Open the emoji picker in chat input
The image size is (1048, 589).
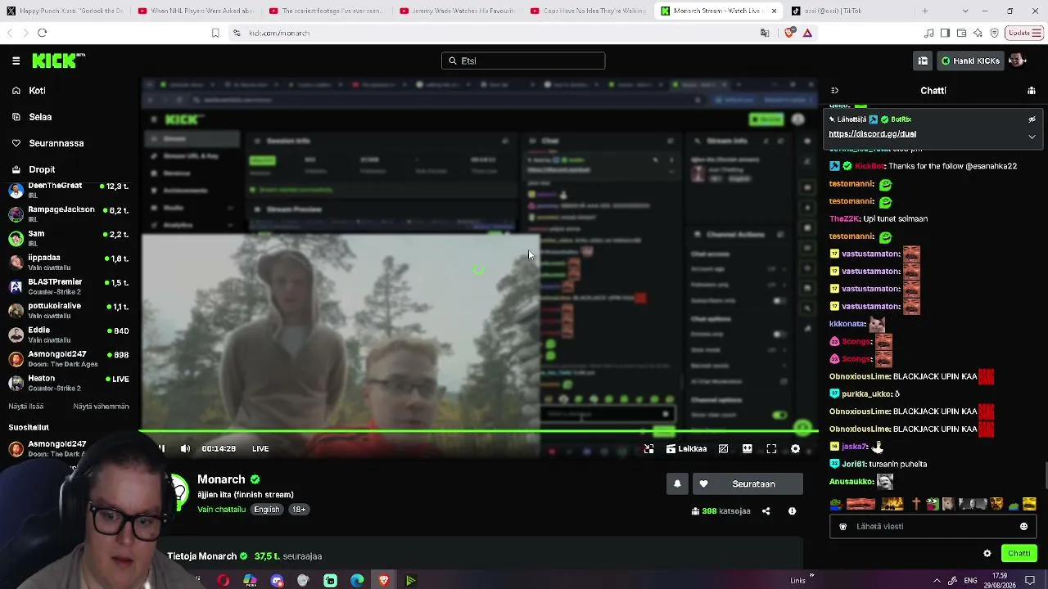pyautogui.click(x=1023, y=527)
